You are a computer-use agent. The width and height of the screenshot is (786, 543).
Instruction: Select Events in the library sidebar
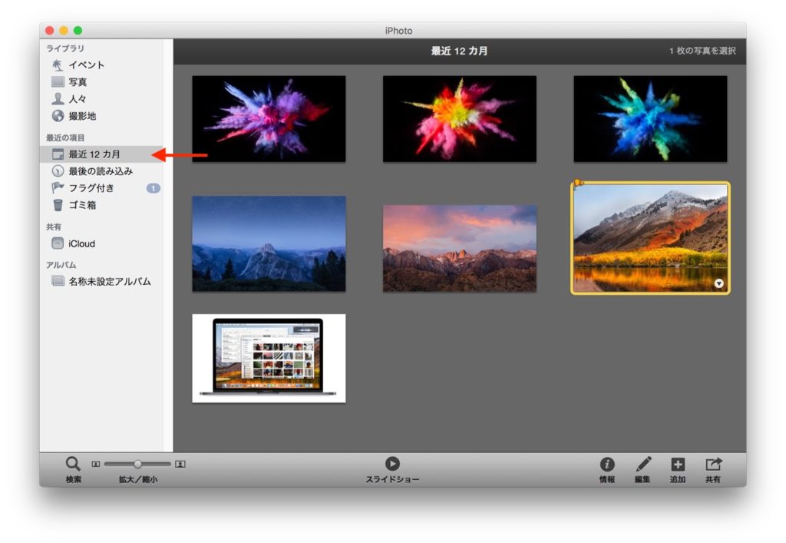click(86, 65)
